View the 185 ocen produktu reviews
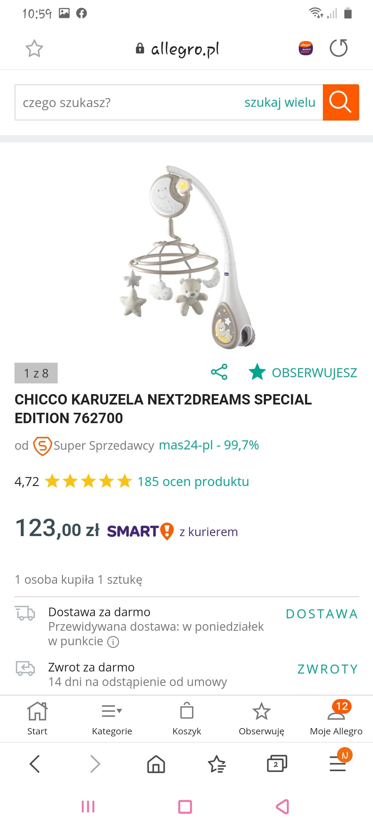Viewport: 373px width, 829px height. click(193, 481)
